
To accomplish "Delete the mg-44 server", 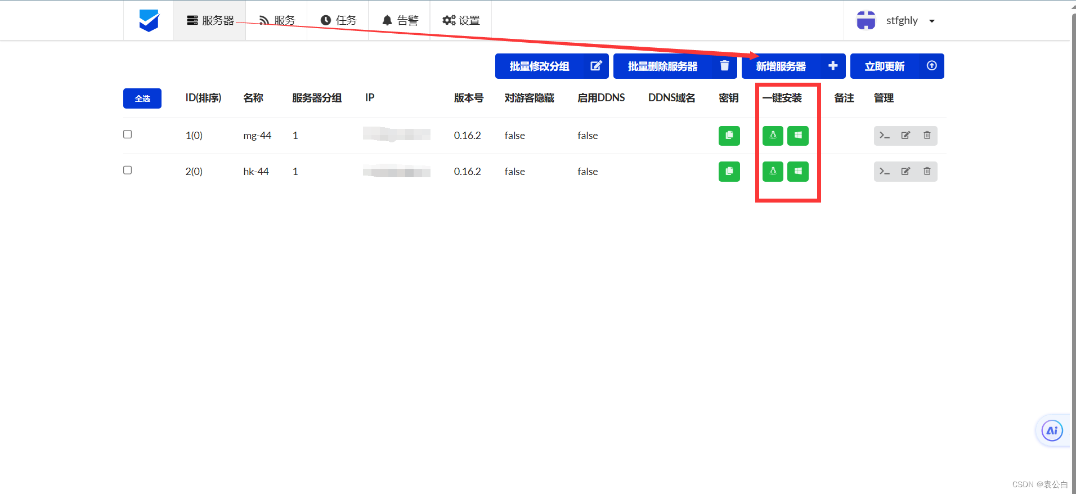I will coord(927,136).
